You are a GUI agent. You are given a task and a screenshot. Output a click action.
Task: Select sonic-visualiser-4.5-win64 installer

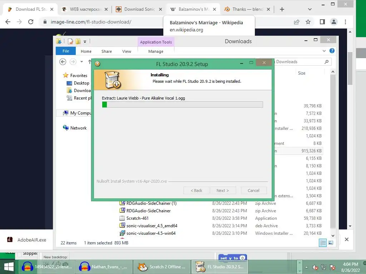click(148, 233)
